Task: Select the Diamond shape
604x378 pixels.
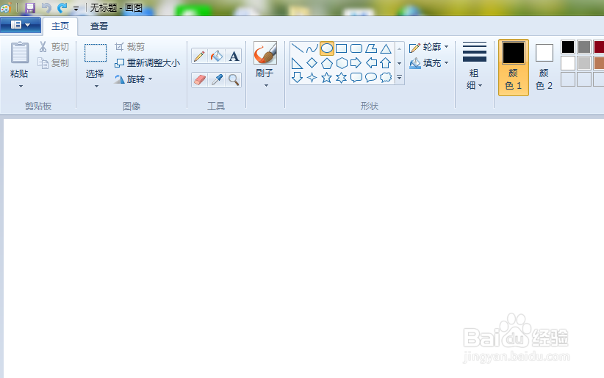Action: tap(312, 63)
